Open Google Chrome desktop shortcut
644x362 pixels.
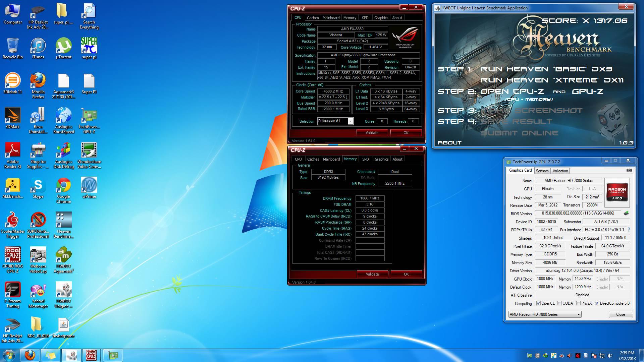pyautogui.click(x=63, y=191)
